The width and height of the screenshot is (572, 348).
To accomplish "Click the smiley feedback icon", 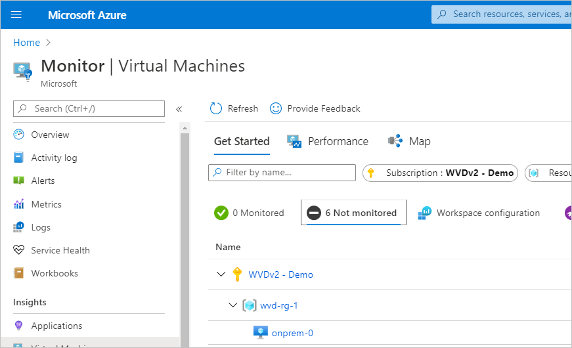I will [275, 108].
